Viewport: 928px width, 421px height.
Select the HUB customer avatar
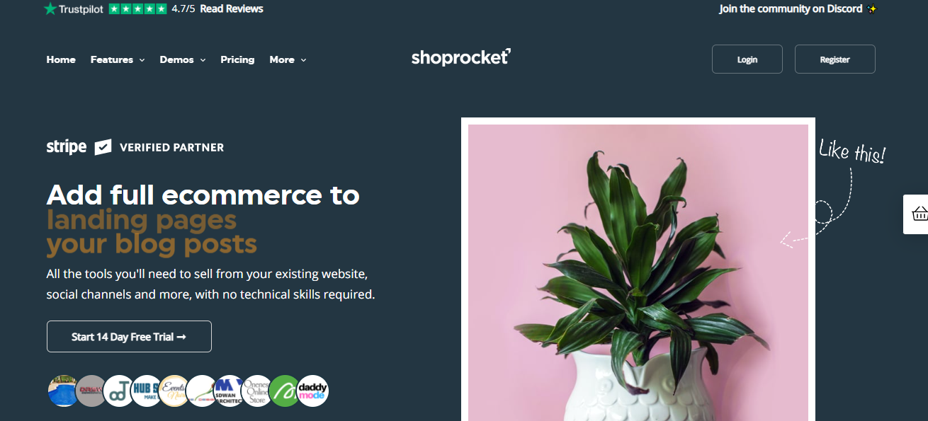click(x=147, y=391)
